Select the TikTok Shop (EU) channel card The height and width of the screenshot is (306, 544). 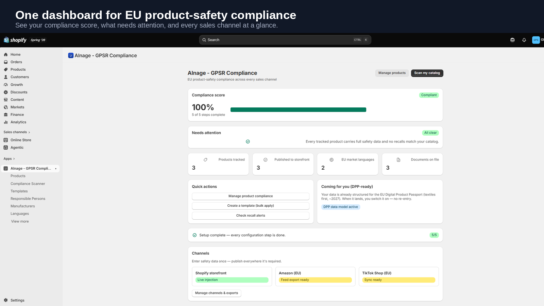pos(399,276)
